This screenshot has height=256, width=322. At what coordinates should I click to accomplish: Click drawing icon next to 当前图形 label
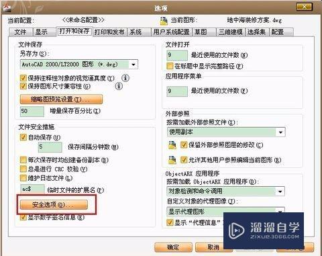[164, 21]
